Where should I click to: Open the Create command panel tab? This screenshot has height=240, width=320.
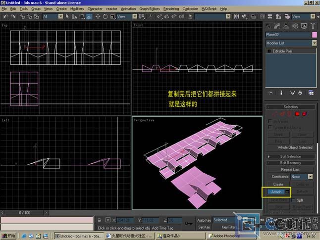pos(268,26)
